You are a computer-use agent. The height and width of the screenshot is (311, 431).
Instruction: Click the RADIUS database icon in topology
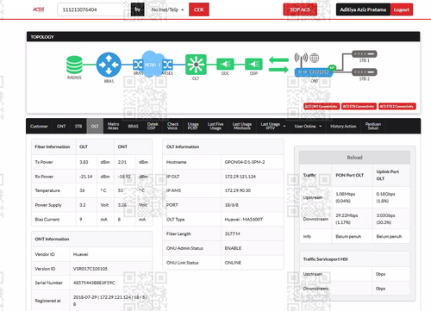click(x=74, y=65)
